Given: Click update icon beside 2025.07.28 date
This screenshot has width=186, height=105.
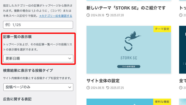Looking at the screenshot, I should tap(108, 15).
